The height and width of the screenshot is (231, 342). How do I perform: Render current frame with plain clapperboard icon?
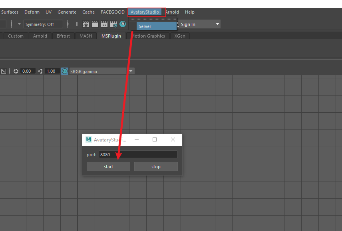click(95, 24)
